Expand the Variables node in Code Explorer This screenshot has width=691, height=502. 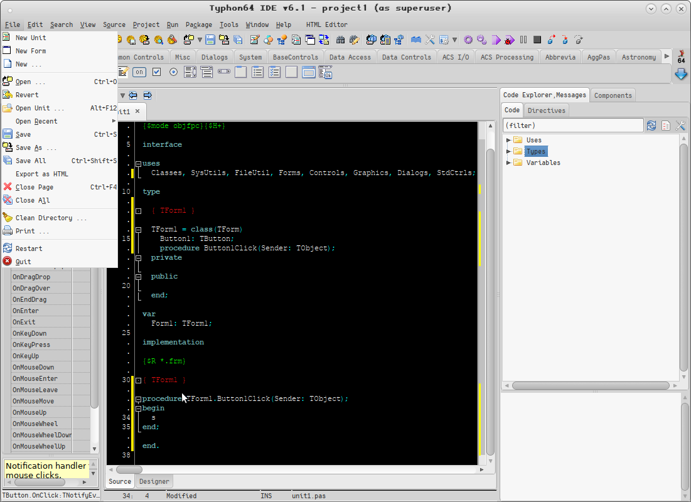pyautogui.click(x=508, y=163)
